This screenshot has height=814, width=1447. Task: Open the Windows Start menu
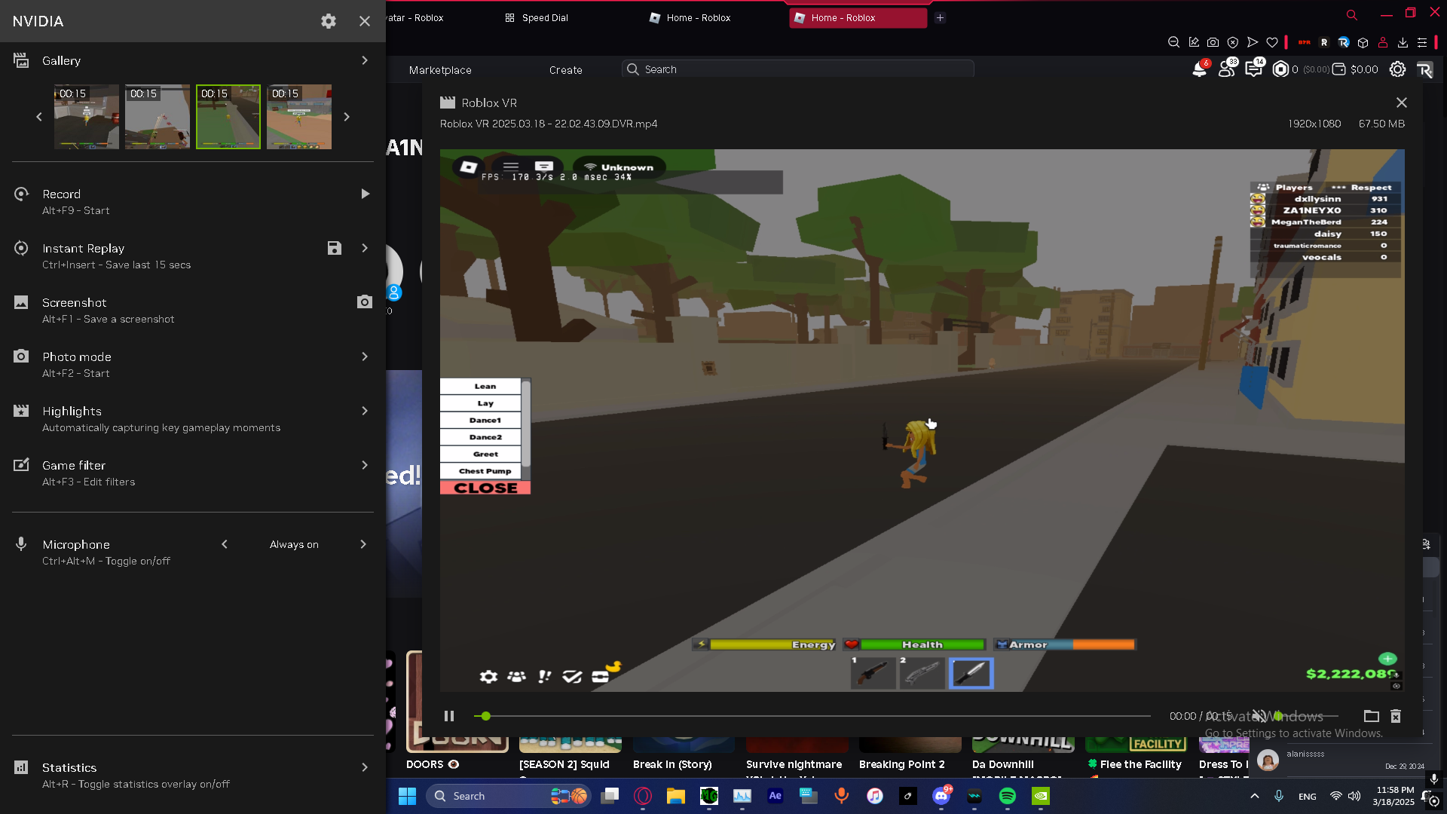pos(408,796)
